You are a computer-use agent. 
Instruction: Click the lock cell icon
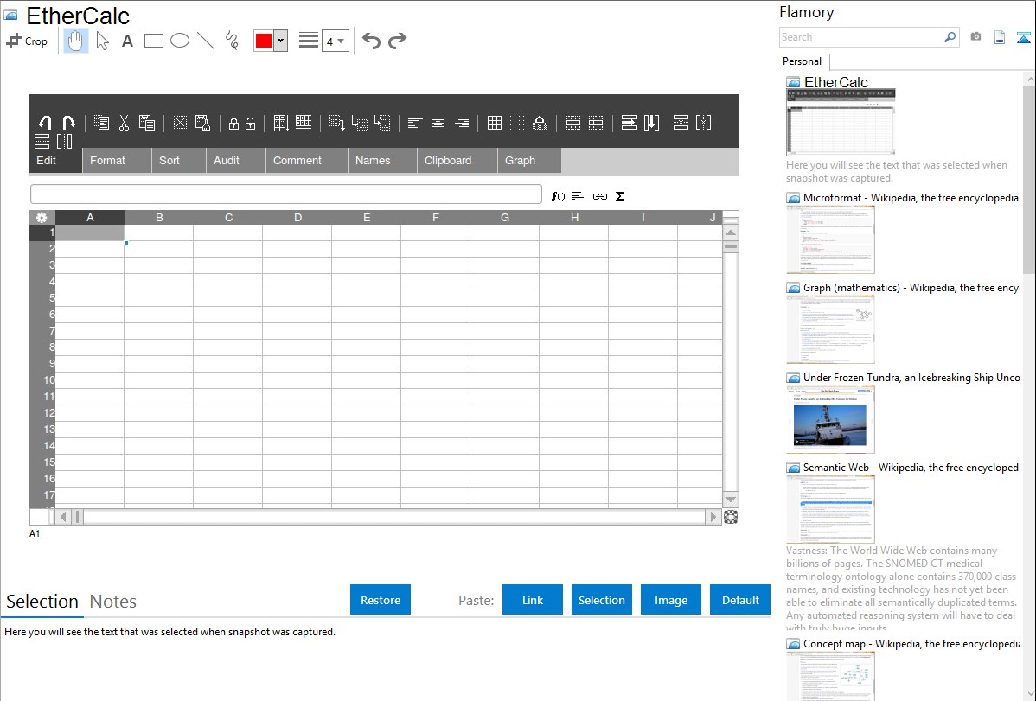[x=233, y=123]
